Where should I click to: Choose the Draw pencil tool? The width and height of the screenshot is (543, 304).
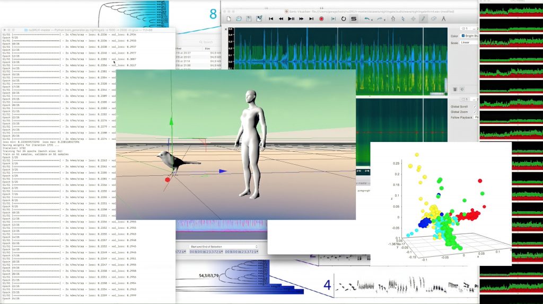(423, 19)
